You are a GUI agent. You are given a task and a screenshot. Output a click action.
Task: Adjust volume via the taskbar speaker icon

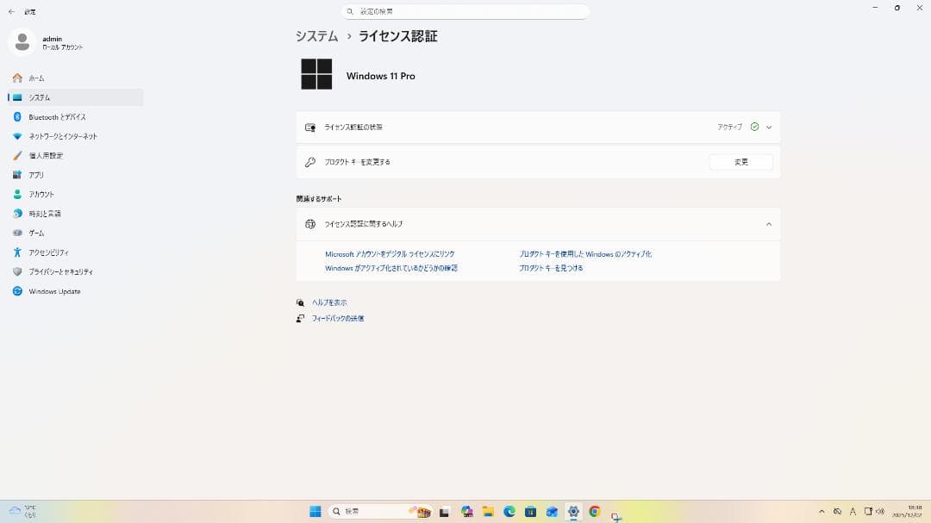[879, 511]
